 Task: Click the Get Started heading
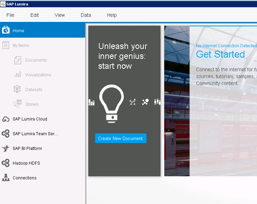point(220,54)
